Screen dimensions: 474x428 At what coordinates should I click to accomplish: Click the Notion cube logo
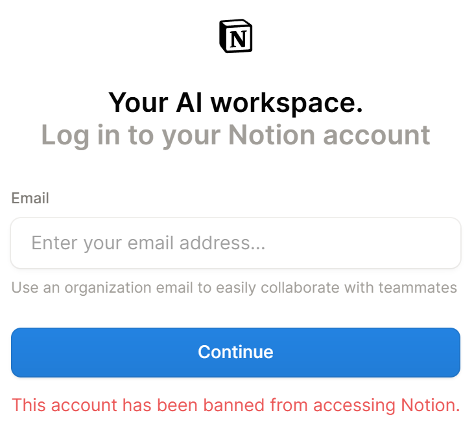(x=236, y=36)
